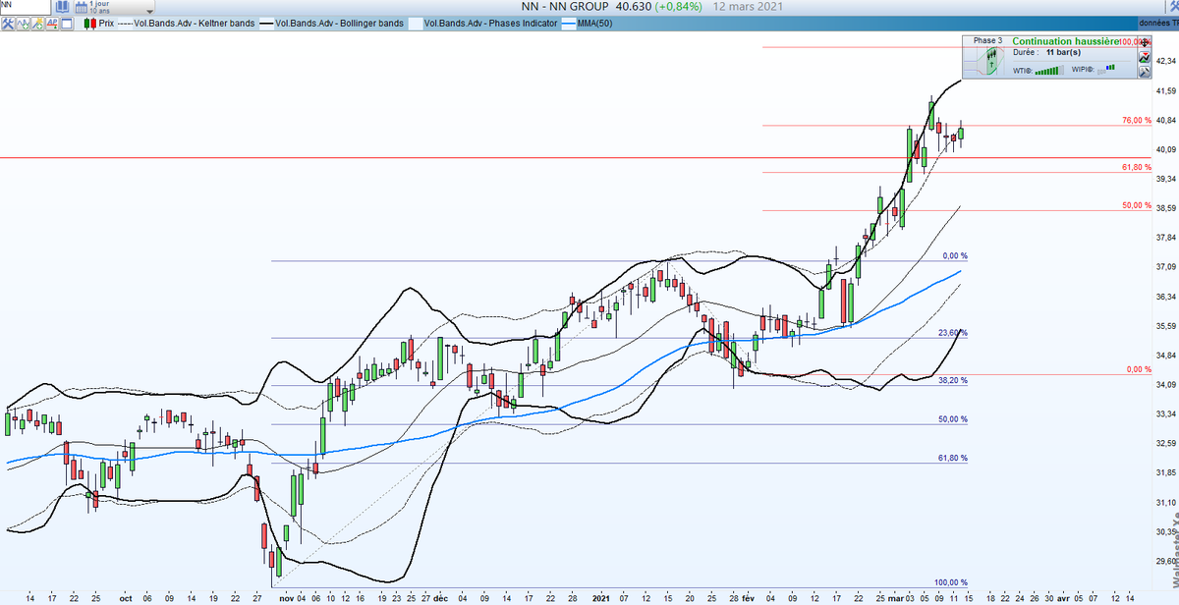Screen dimensions: 1179x605
Task: Click the blue 50,00 % Fibonacci label
Action: pos(952,419)
